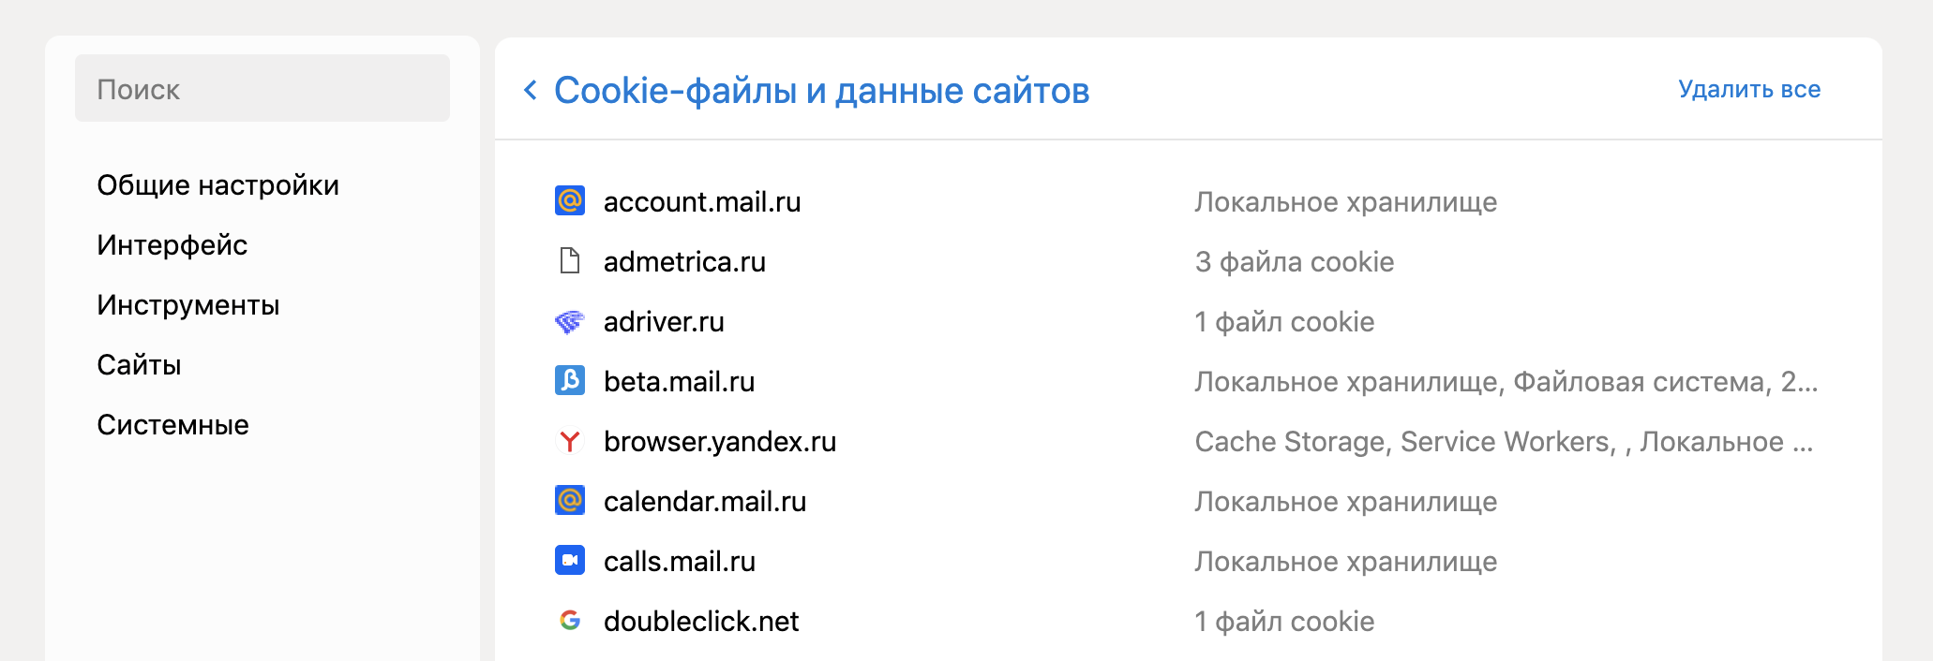Viewport: 1933px width, 661px height.
Task: Click the calendar.mail.ru site icon
Action: tap(570, 501)
